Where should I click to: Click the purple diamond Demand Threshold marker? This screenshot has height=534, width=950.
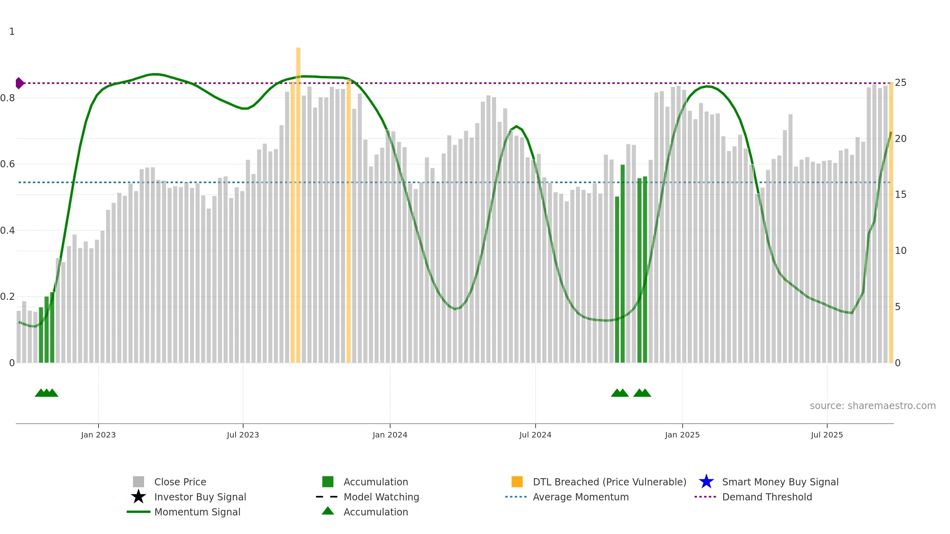[x=20, y=83]
